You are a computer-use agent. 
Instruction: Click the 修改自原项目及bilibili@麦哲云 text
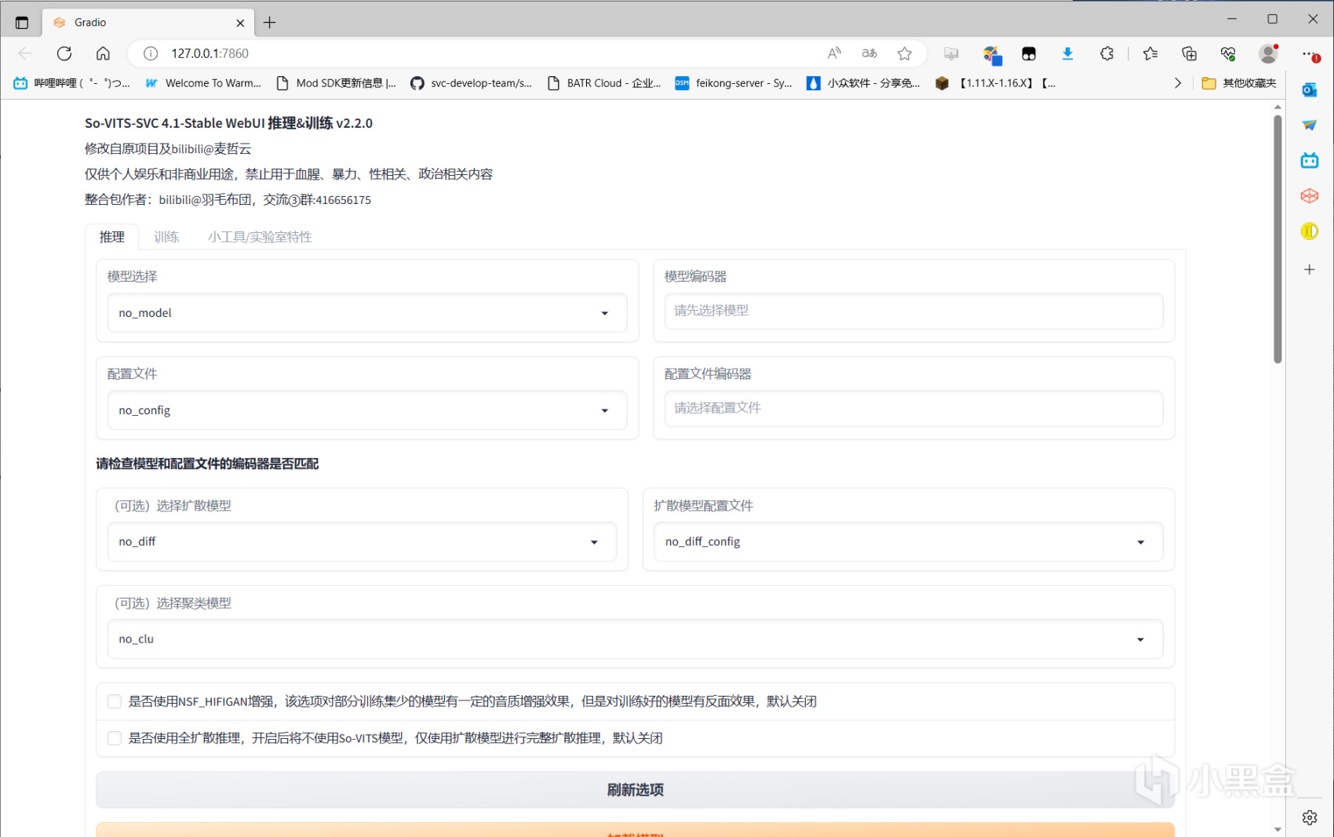168,149
